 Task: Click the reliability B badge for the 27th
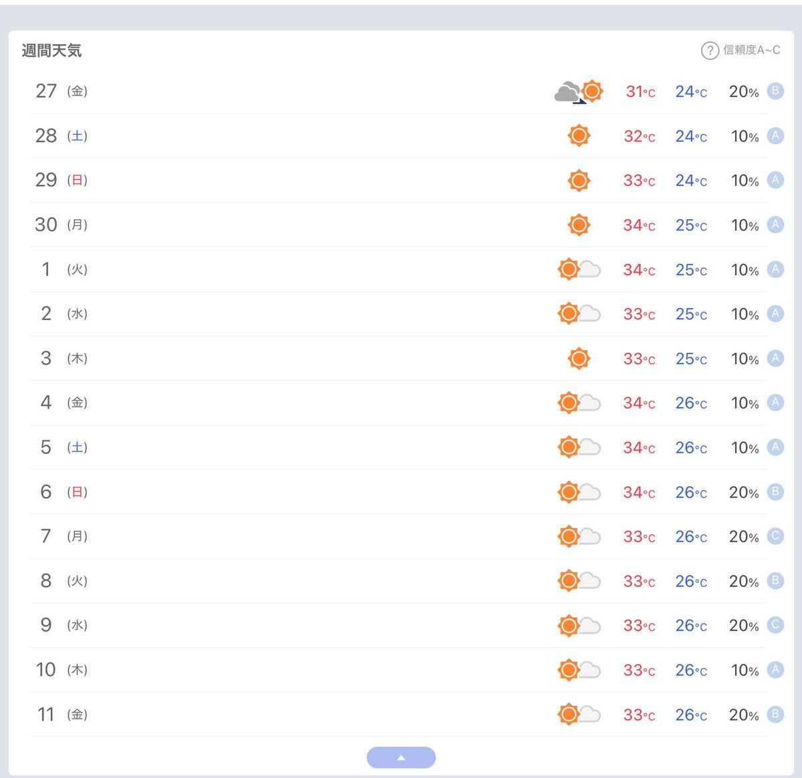pos(775,91)
